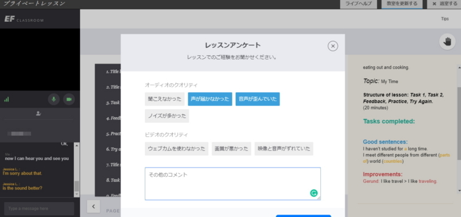Click the レッスンアンケート dialog title
461x217 pixels.
[x=233, y=46]
